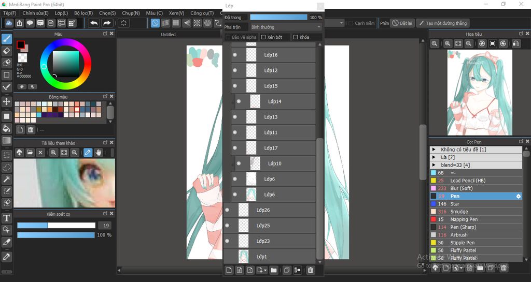
Task: Open the Xem(V) menu
Action: point(176,13)
